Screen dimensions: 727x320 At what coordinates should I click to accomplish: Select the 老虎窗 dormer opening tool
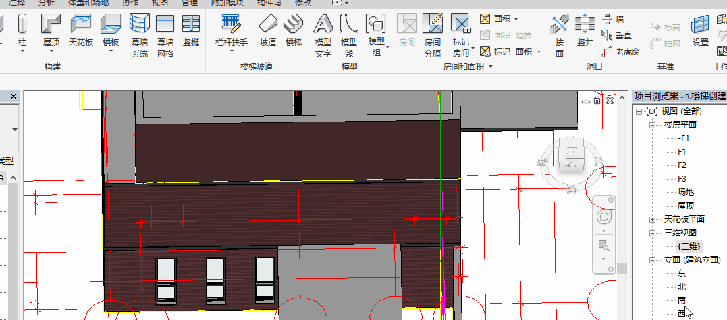[620, 52]
